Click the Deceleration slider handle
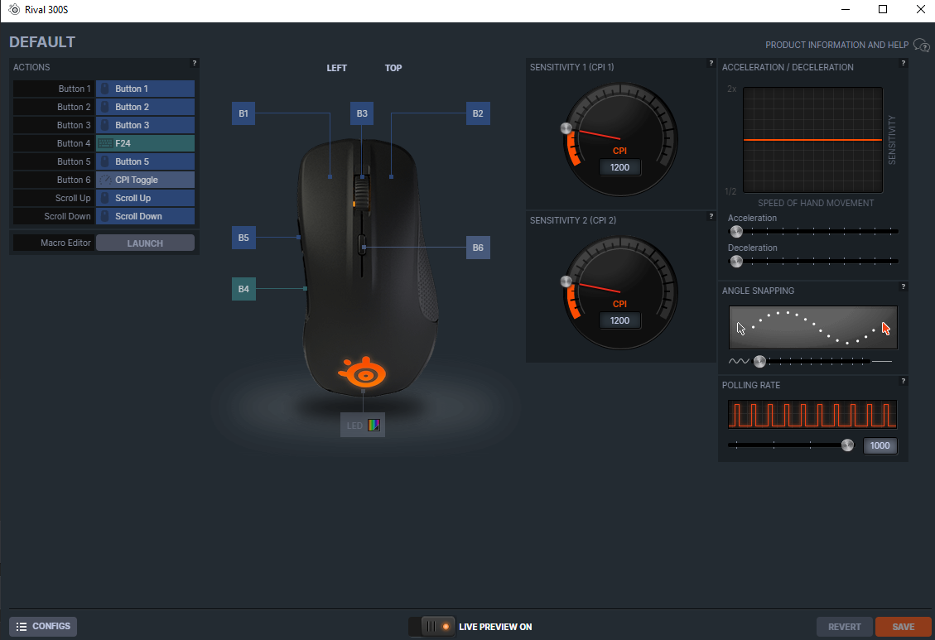This screenshot has height=640, width=935. point(736,261)
